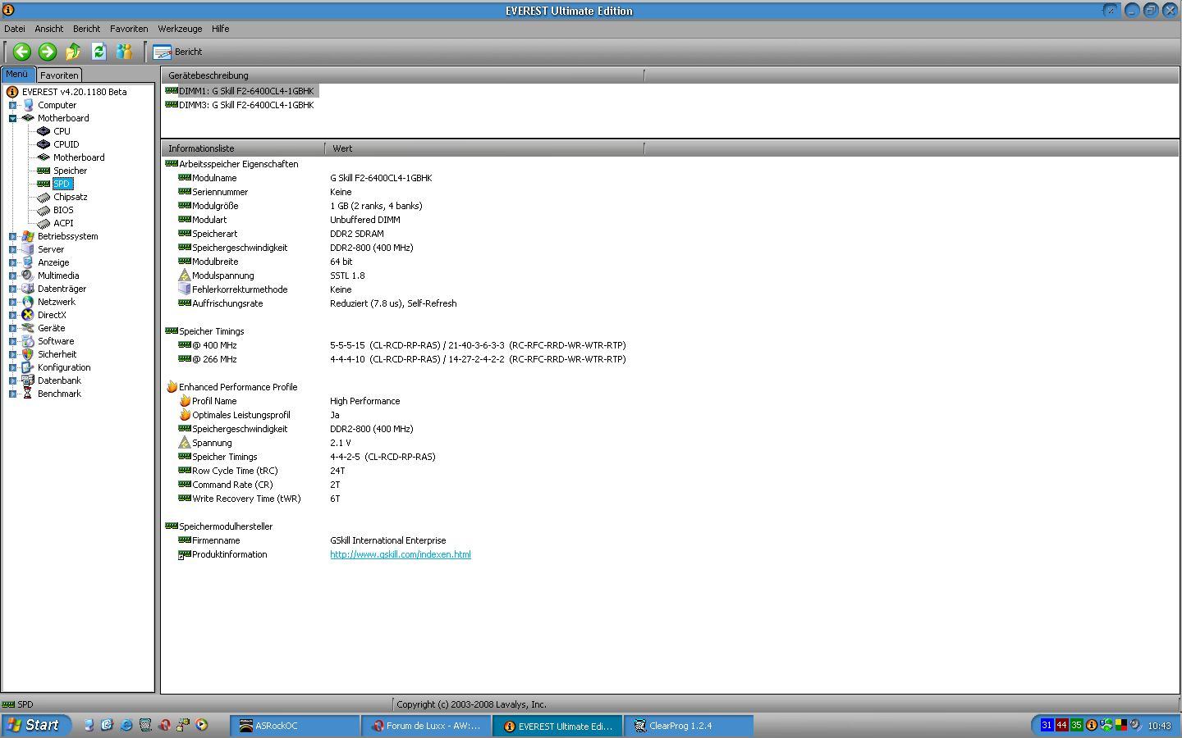Open the Ansicht menu
Screen dimensions: 1182x738
tap(49, 29)
